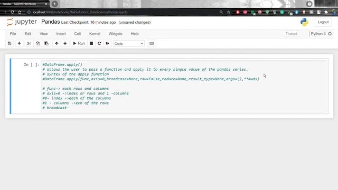Click the Logout button
The image size is (338, 190).
(323, 22)
